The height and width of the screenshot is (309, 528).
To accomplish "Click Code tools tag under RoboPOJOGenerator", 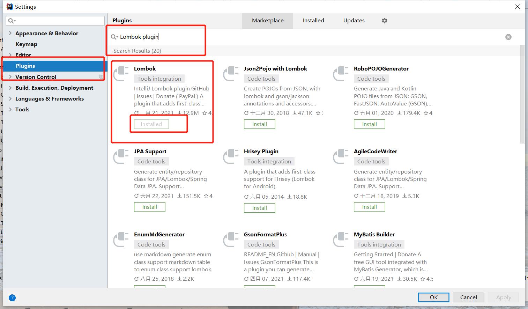I will click(371, 79).
